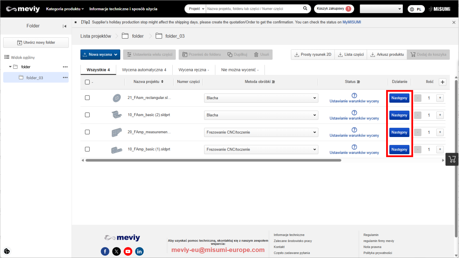
Task: Click the floating shopping cart icon
Action: 452,159
